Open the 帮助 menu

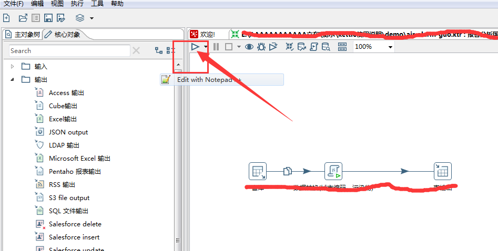click(117, 4)
